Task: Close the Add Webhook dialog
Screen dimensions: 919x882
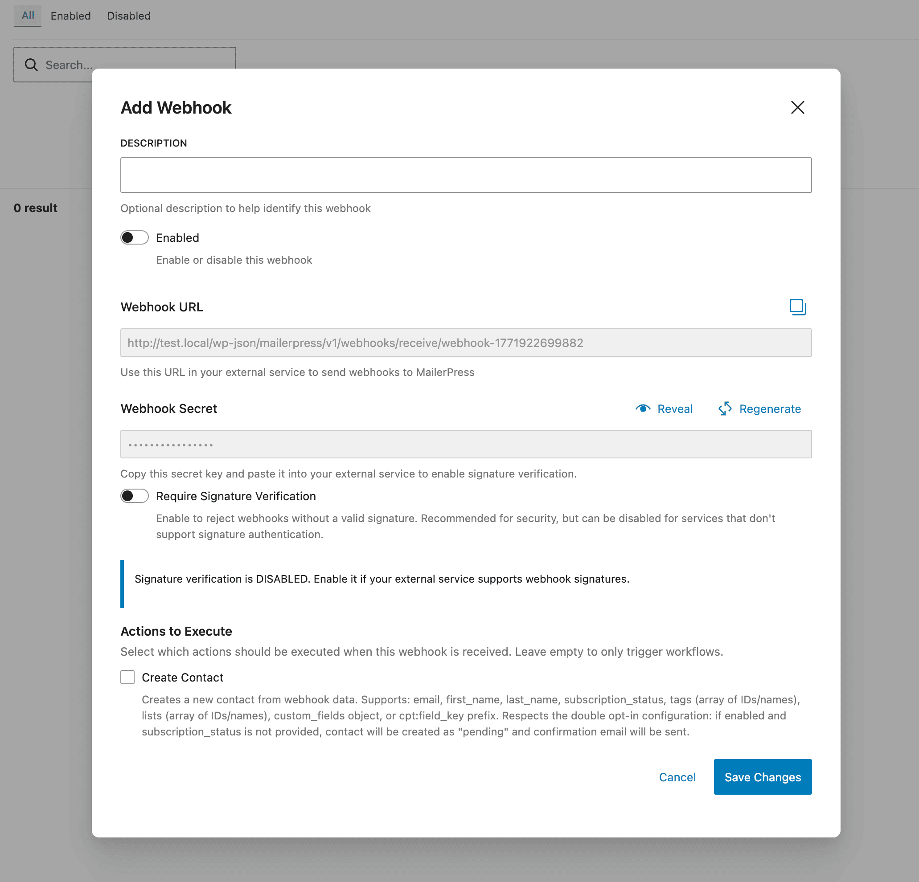Action: 798,107
